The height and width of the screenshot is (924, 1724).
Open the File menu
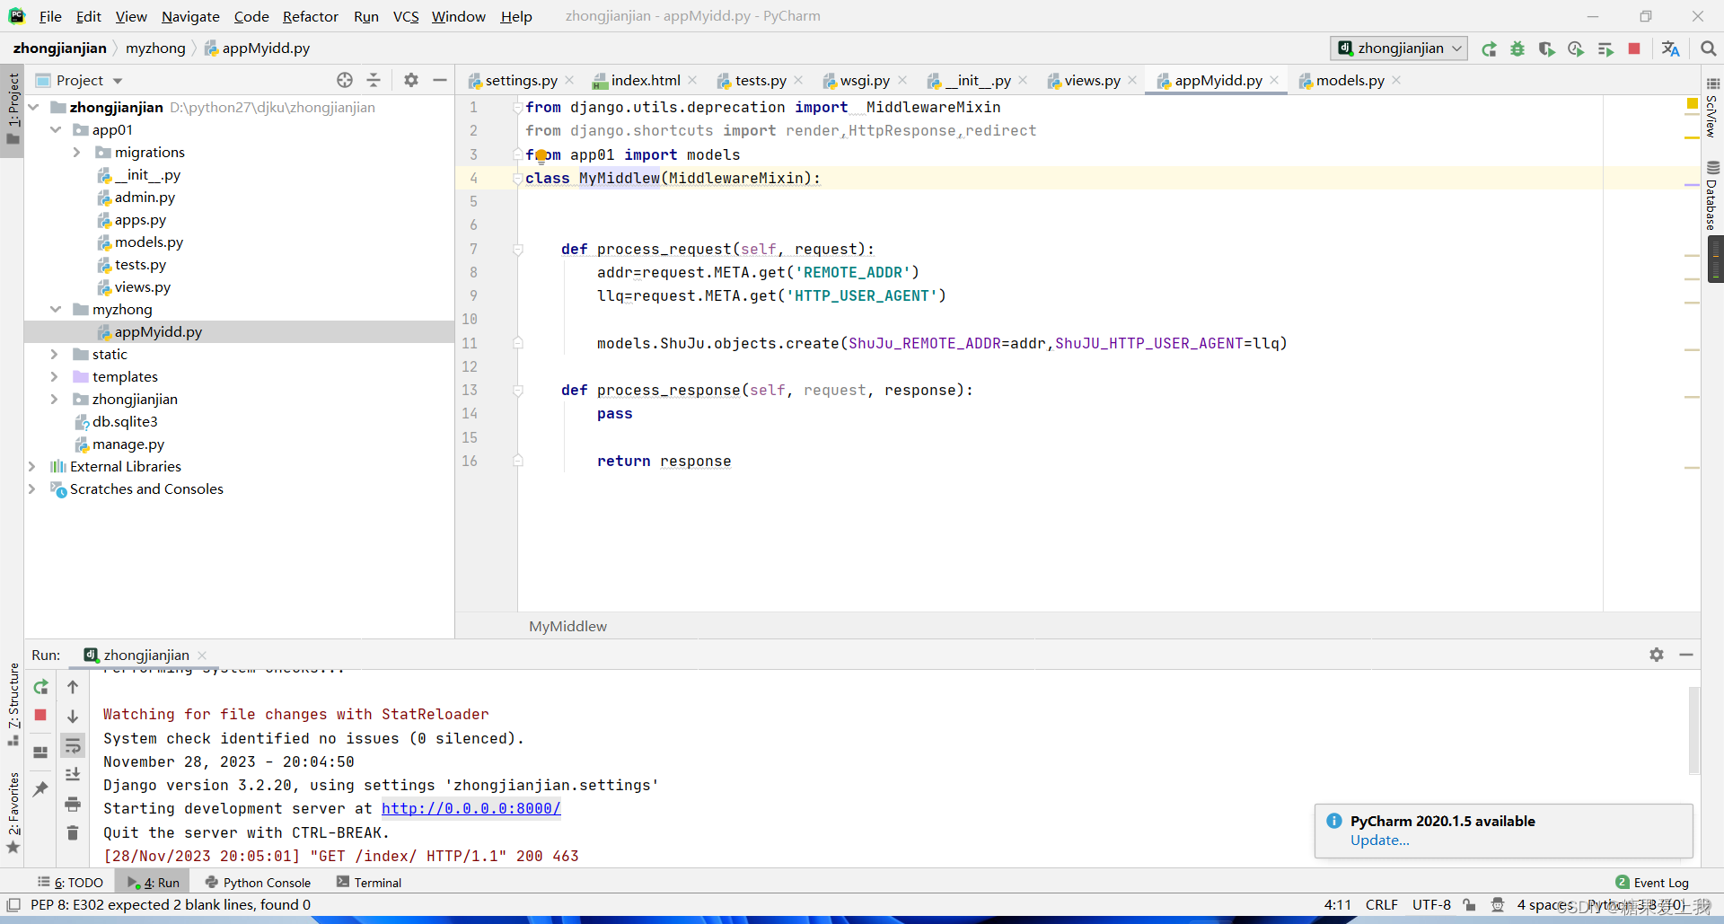click(x=50, y=16)
